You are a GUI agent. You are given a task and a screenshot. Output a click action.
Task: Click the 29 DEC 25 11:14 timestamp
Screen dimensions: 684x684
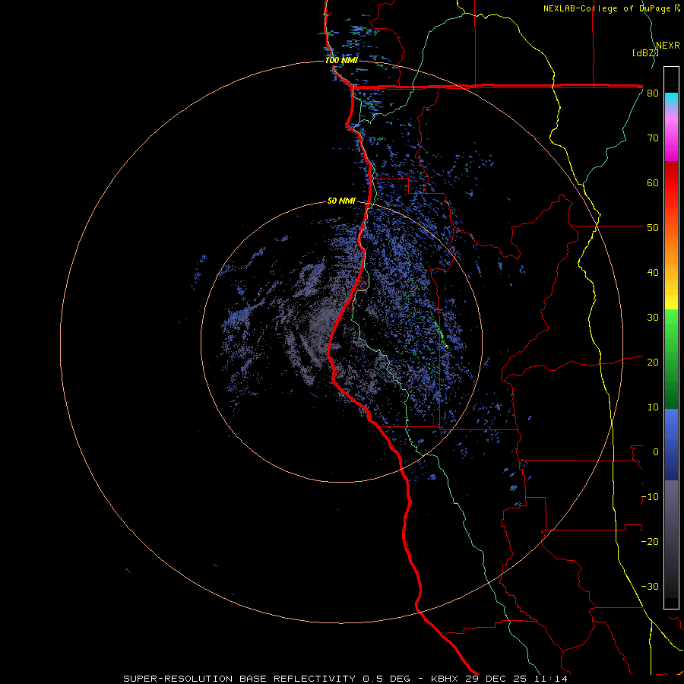coord(516,679)
